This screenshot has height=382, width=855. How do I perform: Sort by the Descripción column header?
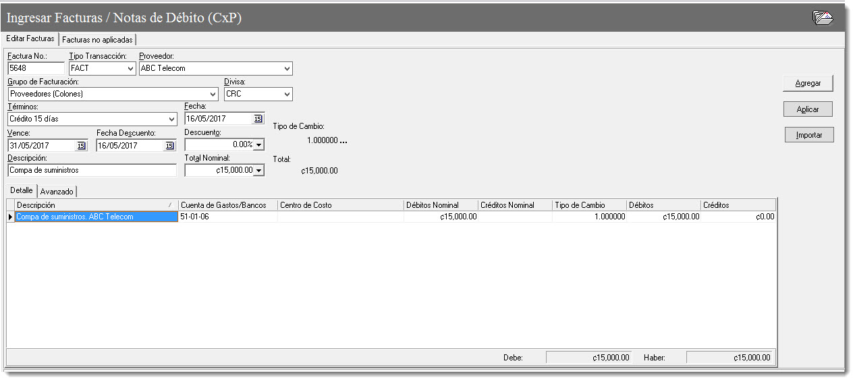point(96,205)
